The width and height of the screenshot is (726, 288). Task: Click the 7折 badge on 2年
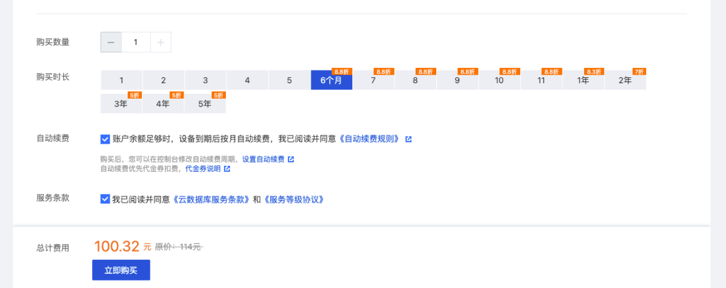639,72
